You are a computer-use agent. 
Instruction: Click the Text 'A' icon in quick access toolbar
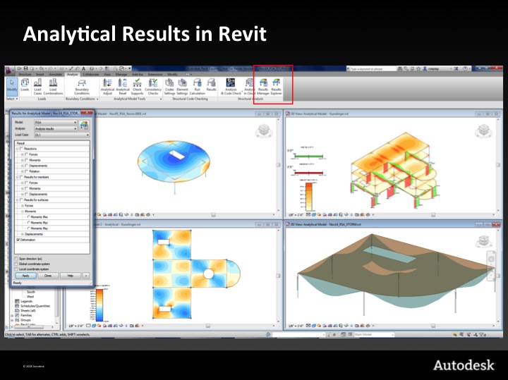coord(83,68)
